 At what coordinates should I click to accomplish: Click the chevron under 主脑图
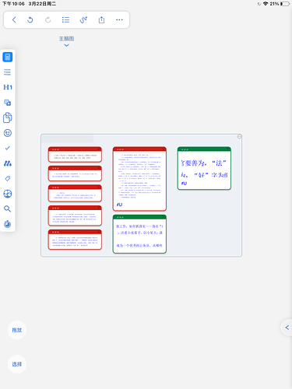pyautogui.click(x=66, y=45)
